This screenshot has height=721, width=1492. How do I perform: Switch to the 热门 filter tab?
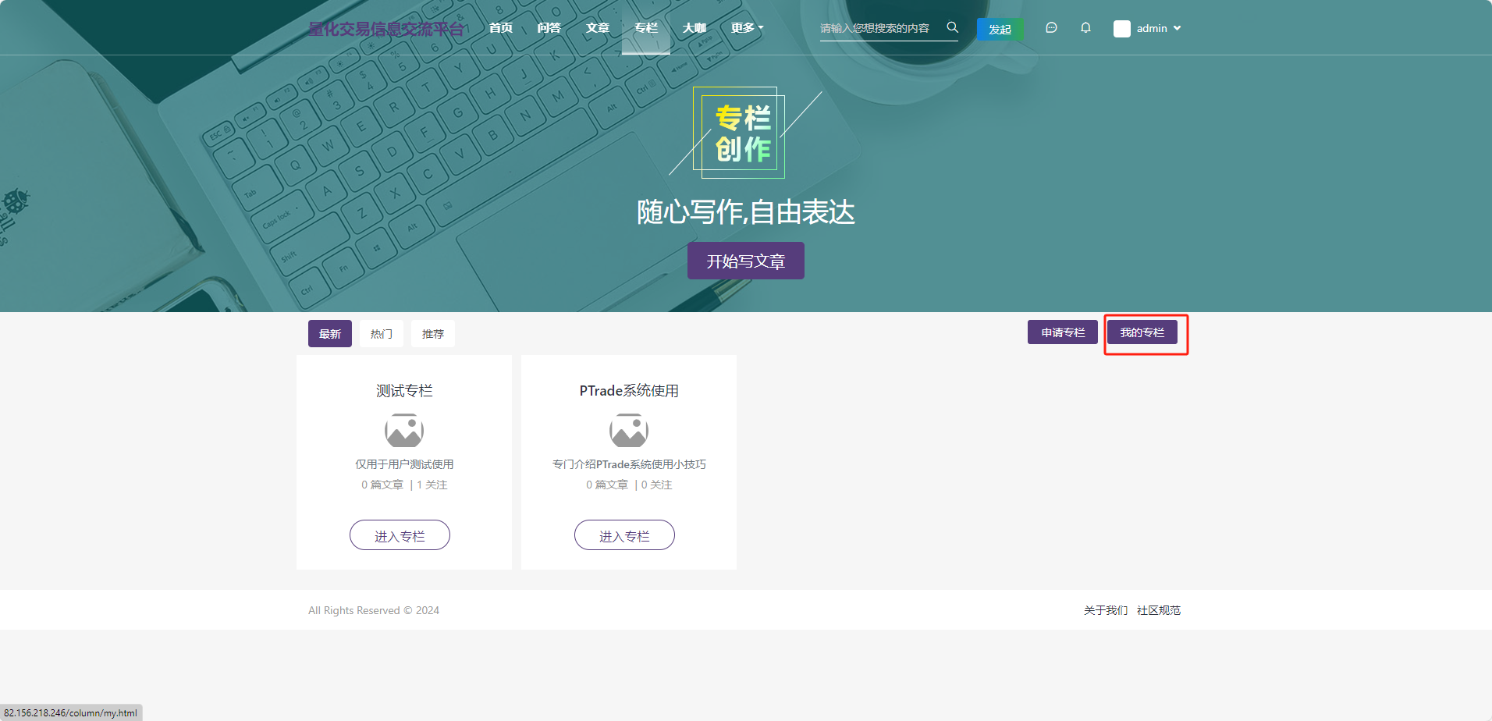pos(382,334)
